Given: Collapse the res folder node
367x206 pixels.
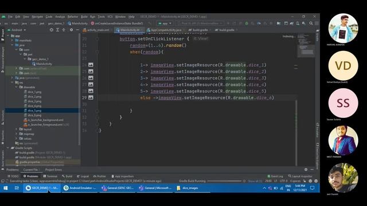Looking at the screenshot, I should [x=12, y=82].
